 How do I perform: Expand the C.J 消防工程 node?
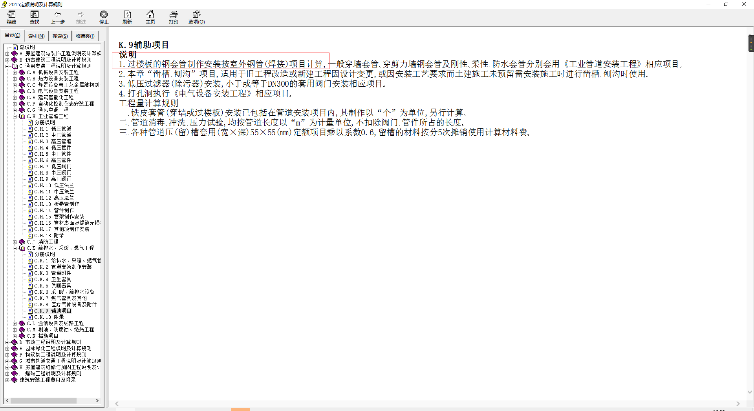coord(15,242)
